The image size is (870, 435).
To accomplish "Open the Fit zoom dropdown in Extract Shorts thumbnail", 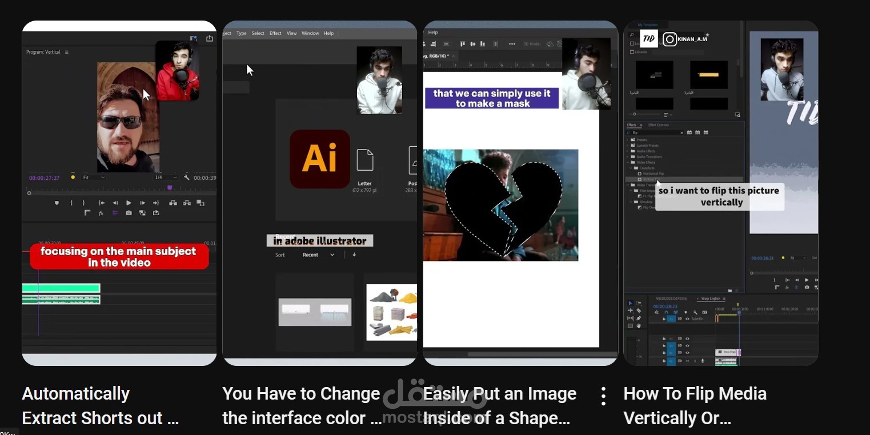I will (x=94, y=178).
